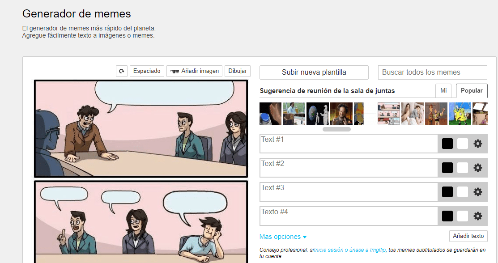Viewport: 498px width, 263px height.
Task: Click the rotate image icon button
Action: [122, 71]
